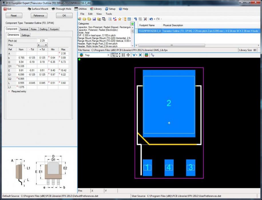Image resolution: width=262 pixels, height=200 pixels.
Task: Open the Settings sub-tab
Action: tap(25, 35)
